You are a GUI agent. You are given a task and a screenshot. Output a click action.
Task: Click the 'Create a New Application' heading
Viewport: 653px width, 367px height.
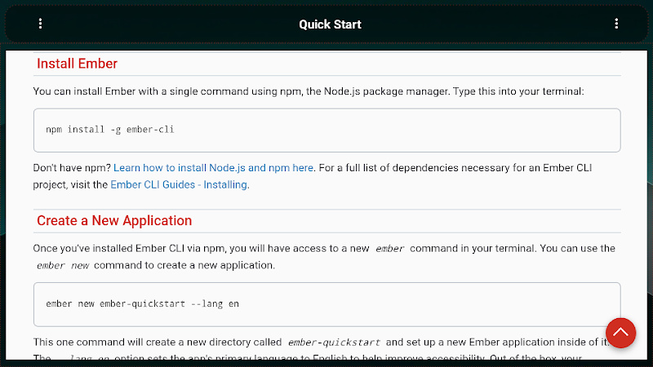point(114,220)
